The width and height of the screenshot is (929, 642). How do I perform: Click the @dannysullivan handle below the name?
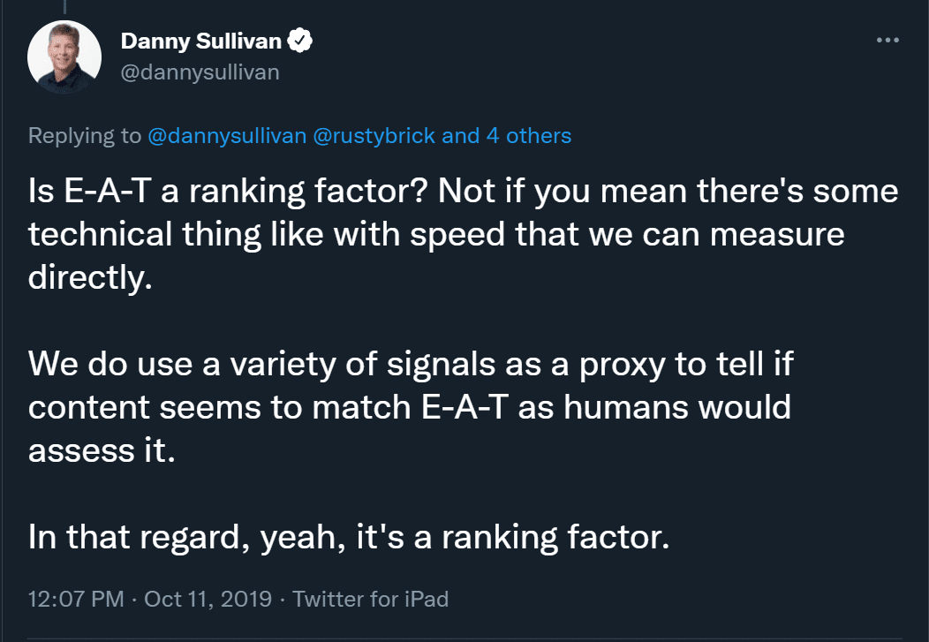(199, 72)
